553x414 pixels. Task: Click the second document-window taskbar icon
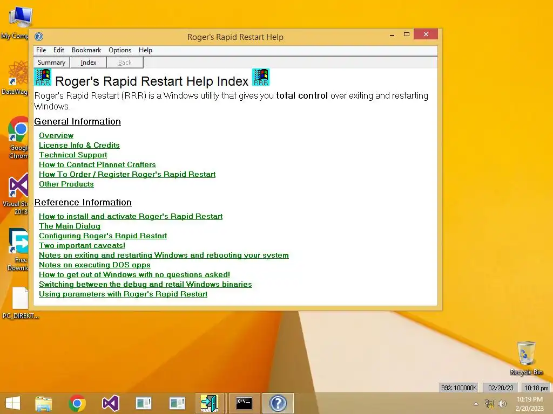pyautogui.click(x=177, y=403)
